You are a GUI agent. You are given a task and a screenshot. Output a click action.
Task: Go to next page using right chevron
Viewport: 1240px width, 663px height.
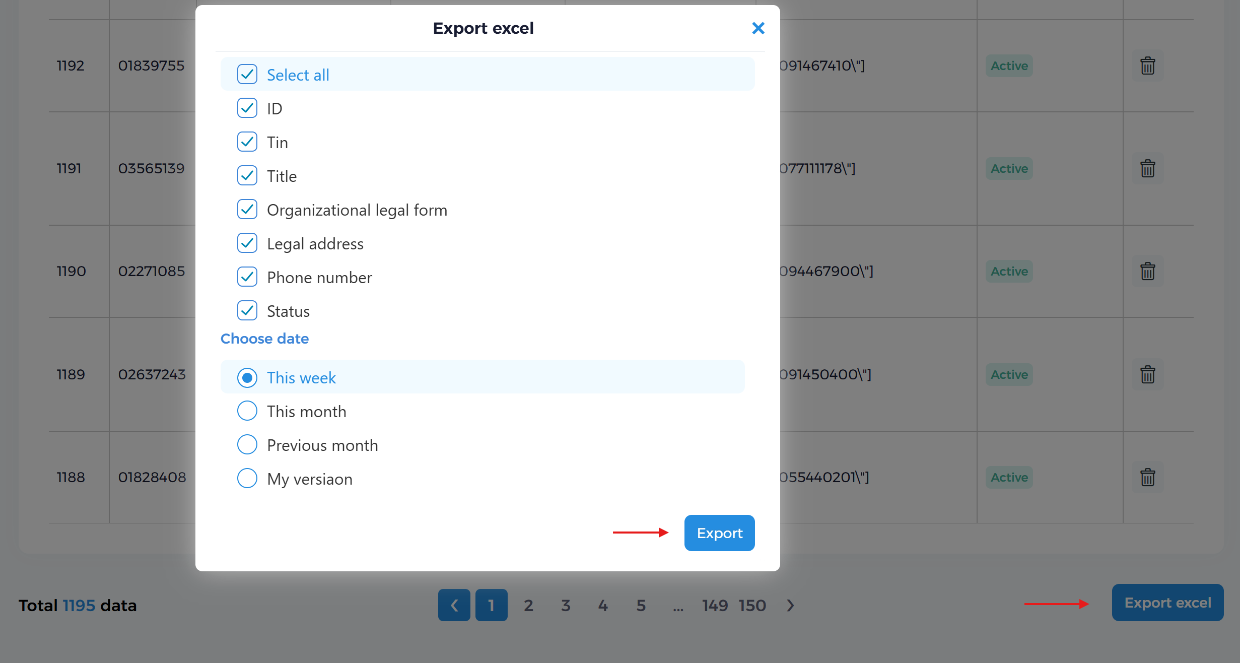(x=789, y=605)
